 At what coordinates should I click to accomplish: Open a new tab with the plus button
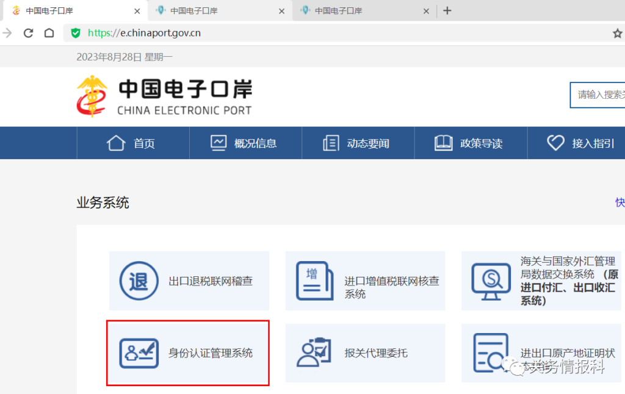pyautogui.click(x=447, y=11)
